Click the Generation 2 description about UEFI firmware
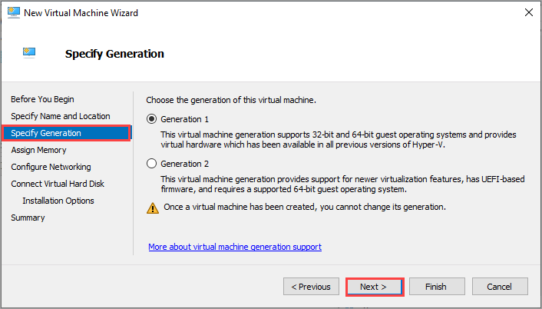The height and width of the screenshot is (309, 542). 342,184
